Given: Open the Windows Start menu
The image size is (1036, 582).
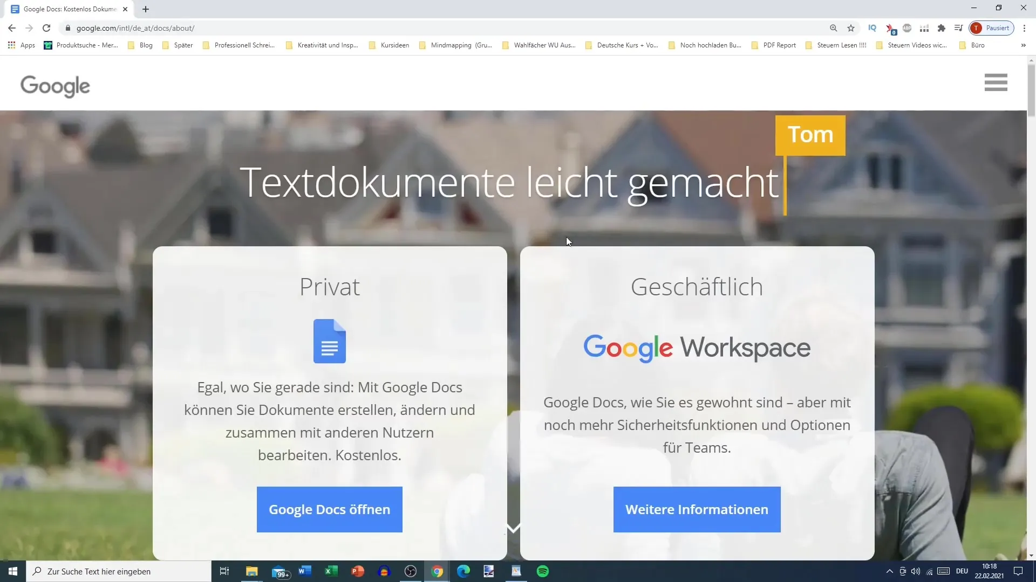Looking at the screenshot, I should point(13,571).
